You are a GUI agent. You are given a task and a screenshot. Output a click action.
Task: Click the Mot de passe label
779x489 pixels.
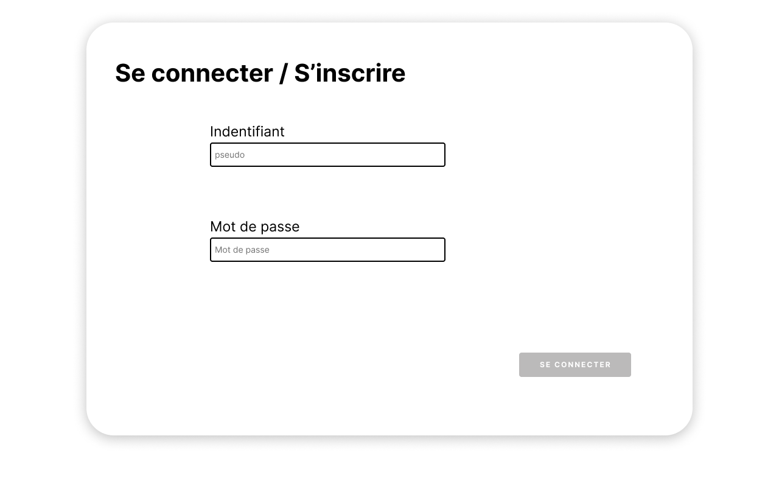(x=254, y=227)
